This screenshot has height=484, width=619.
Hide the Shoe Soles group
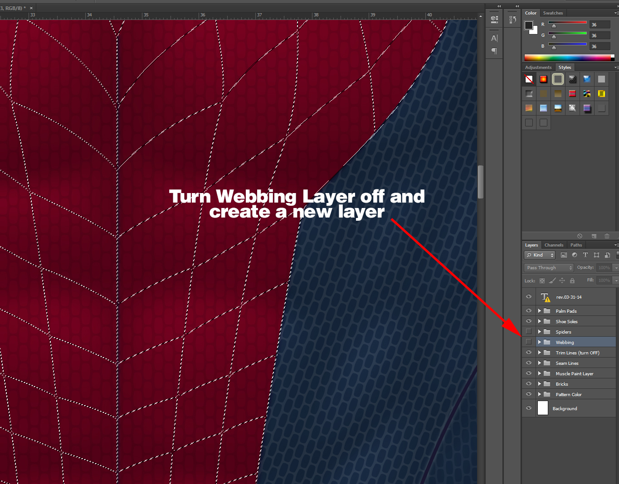click(x=529, y=321)
